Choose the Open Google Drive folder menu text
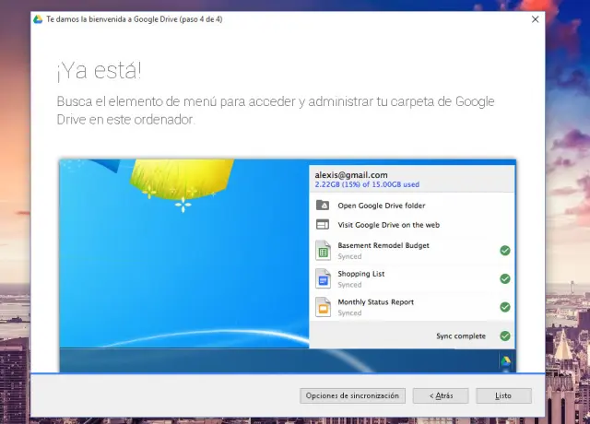The width and height of the screenshot is (590, 424). [382, 206]
